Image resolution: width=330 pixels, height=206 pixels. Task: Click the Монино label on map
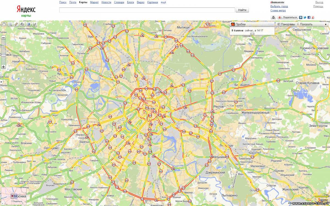click(311, 65)
